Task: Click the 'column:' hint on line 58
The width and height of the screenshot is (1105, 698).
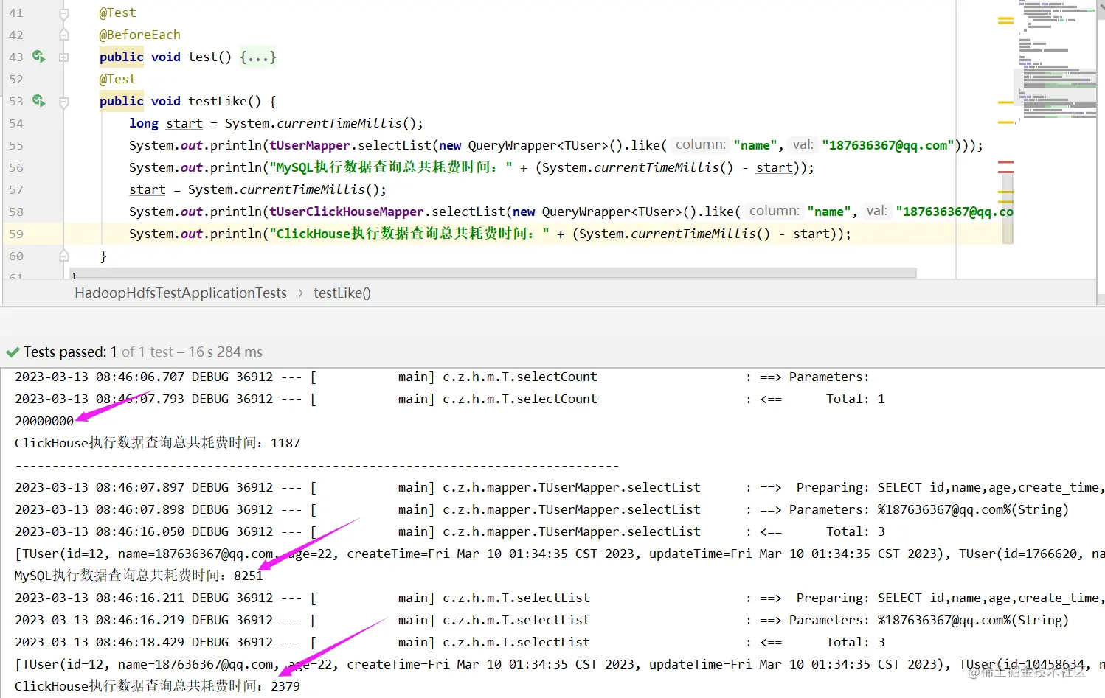Action: [774, 211]
